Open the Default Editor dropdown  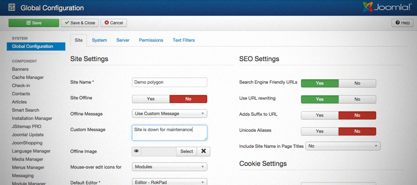coord(169,182)
